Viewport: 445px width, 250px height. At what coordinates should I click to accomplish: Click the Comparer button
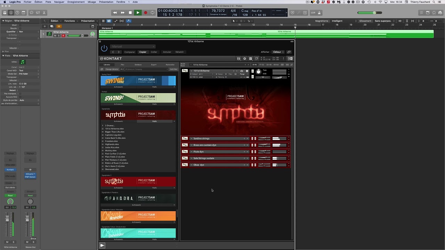[x=129, y=52]
